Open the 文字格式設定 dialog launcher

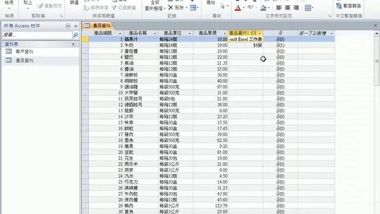[330, 16]
